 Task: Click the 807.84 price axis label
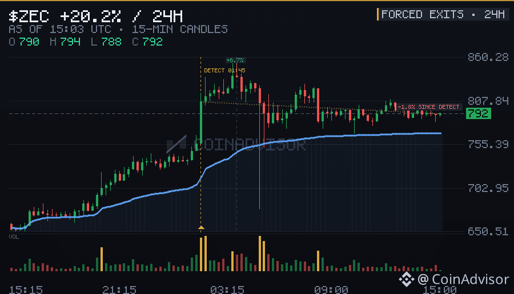[x=488, y=101]
